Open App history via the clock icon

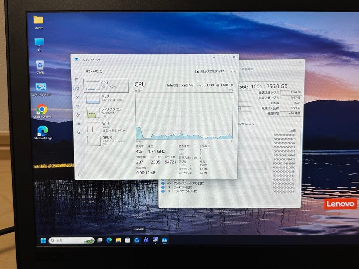pos(77,98)
